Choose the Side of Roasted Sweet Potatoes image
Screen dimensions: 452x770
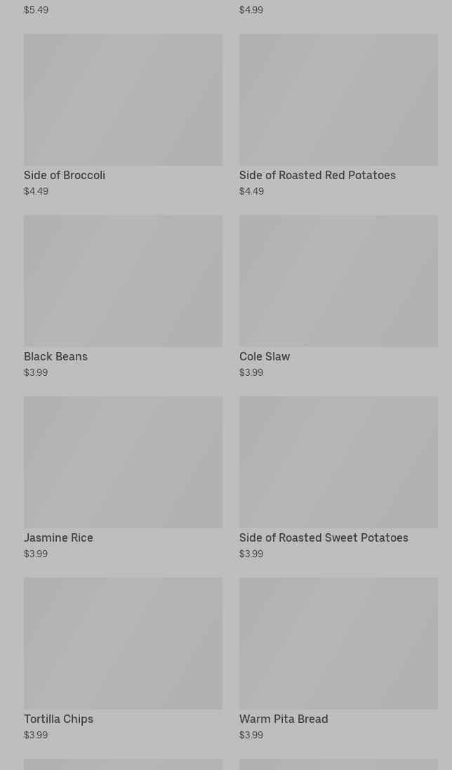[x=338, y=462]
